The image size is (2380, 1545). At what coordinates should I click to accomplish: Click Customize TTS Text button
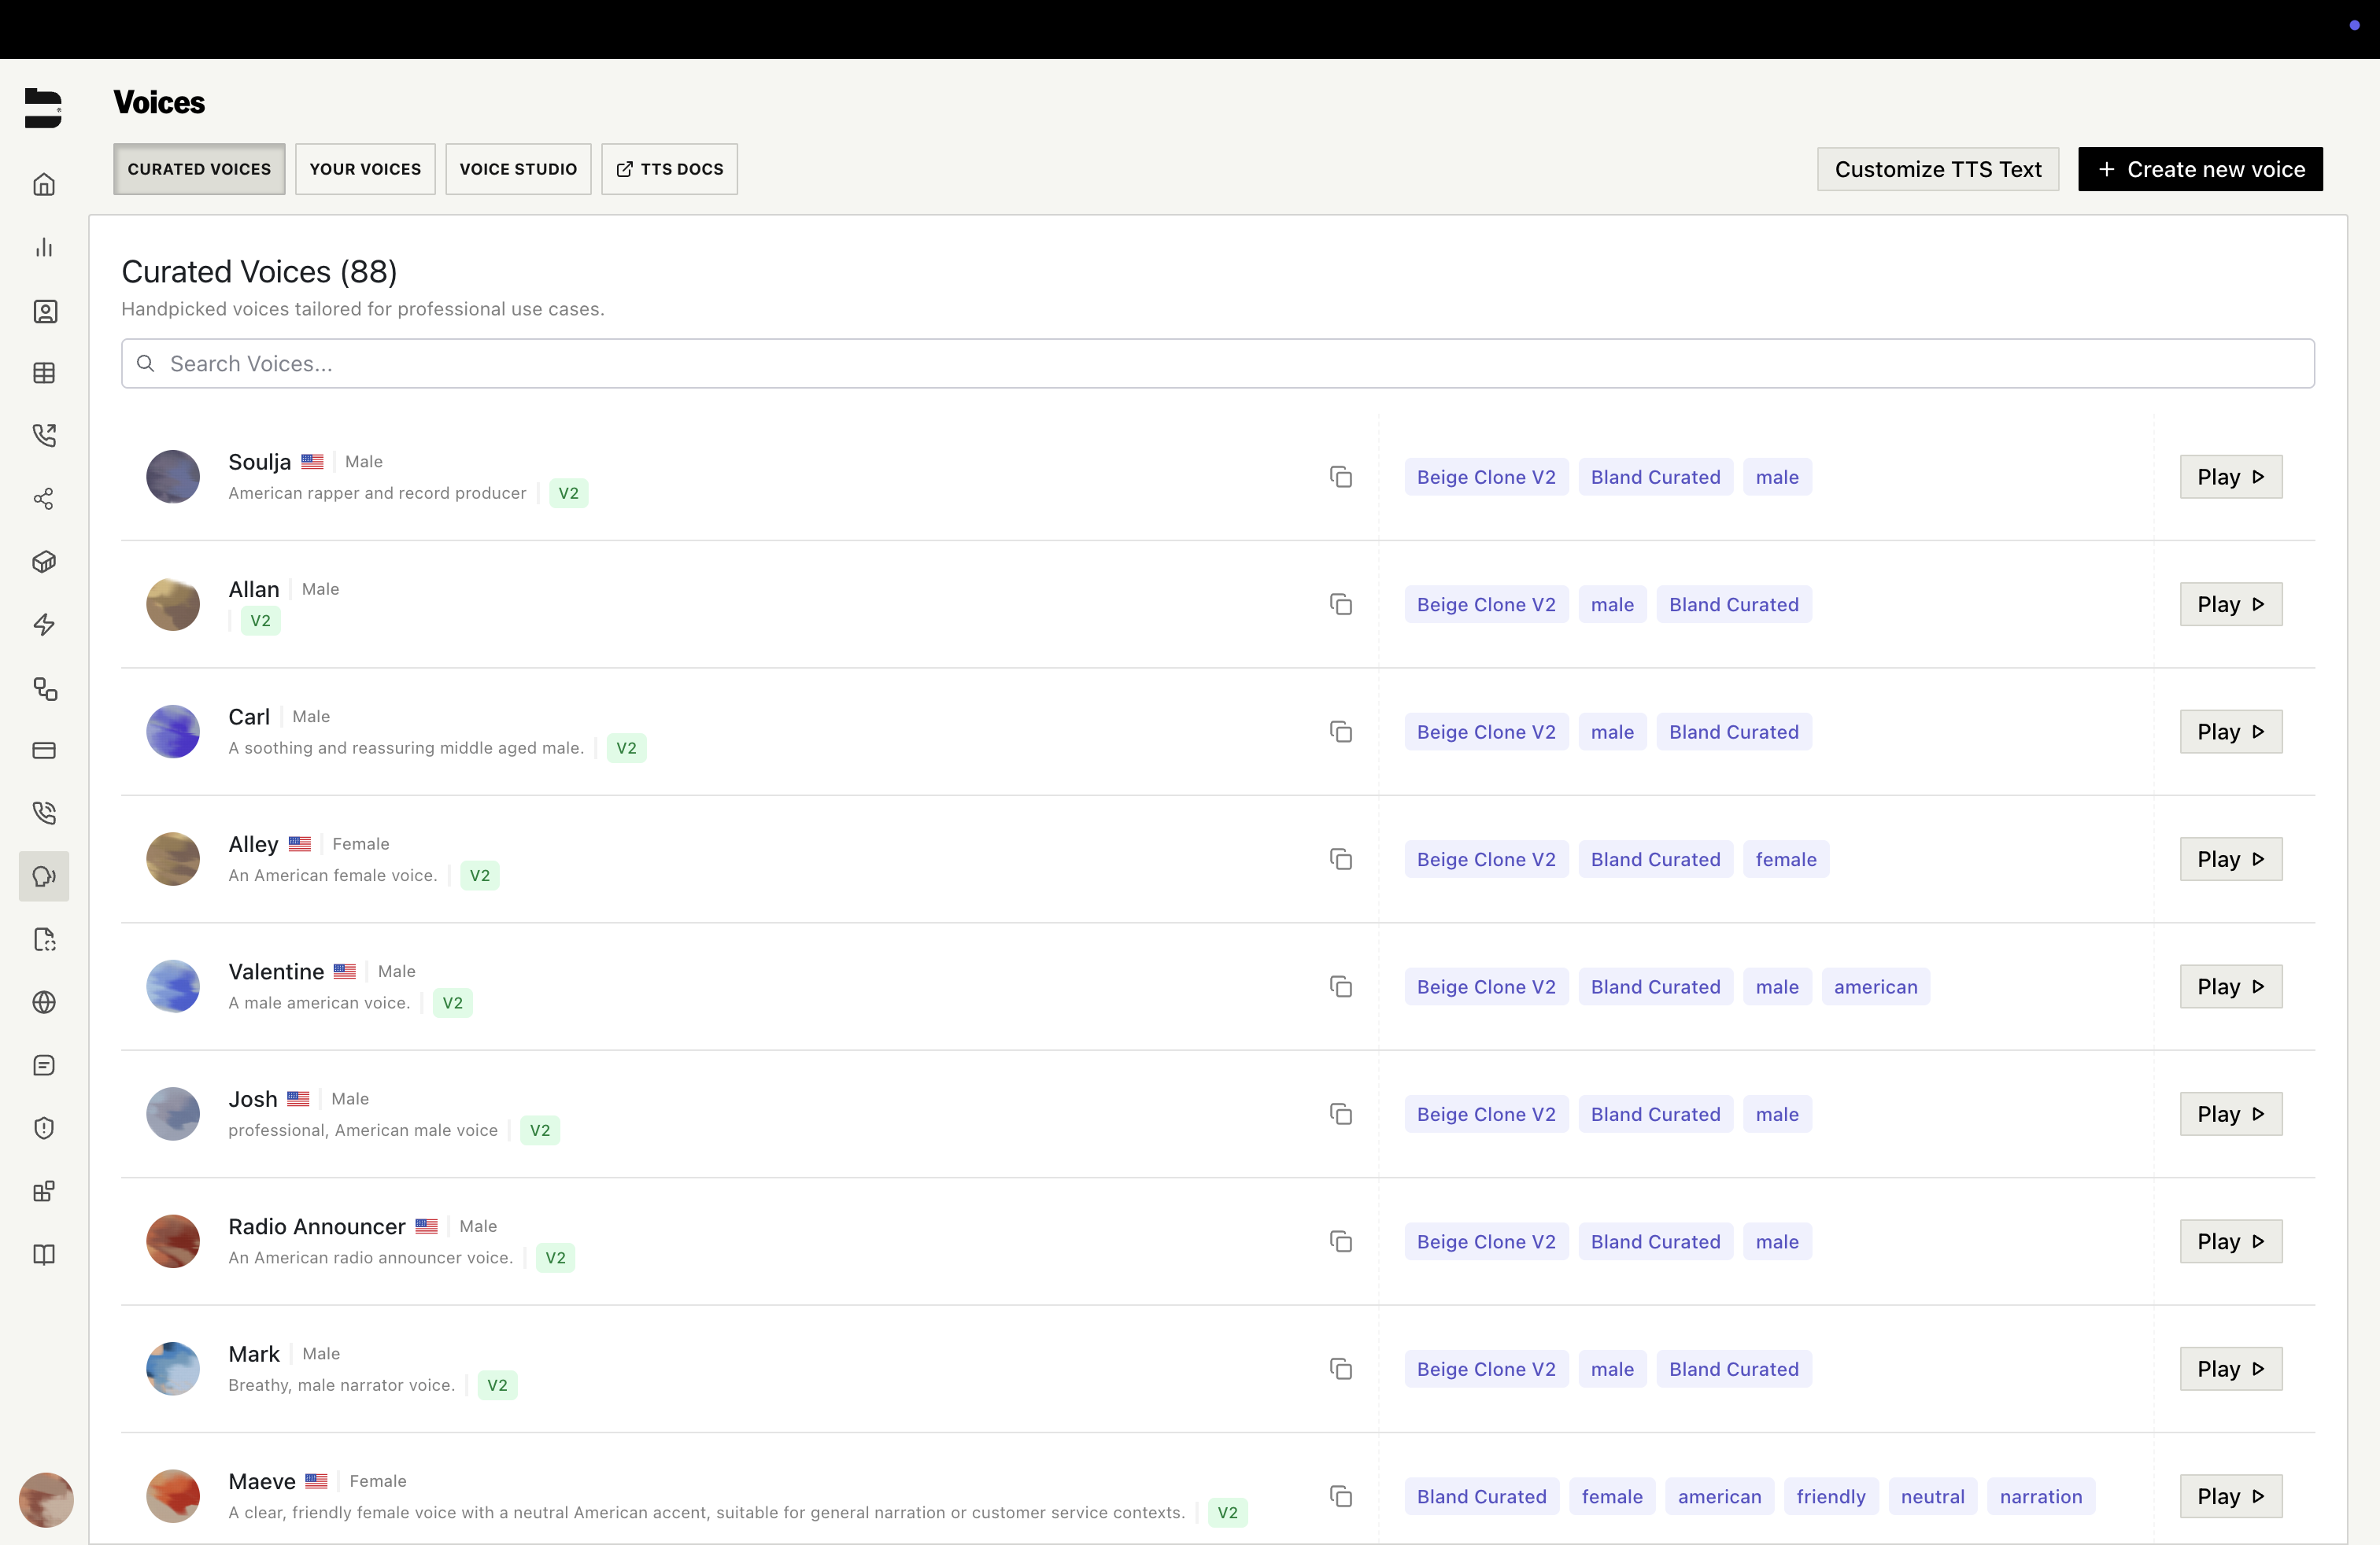[x=1937, y=169]
